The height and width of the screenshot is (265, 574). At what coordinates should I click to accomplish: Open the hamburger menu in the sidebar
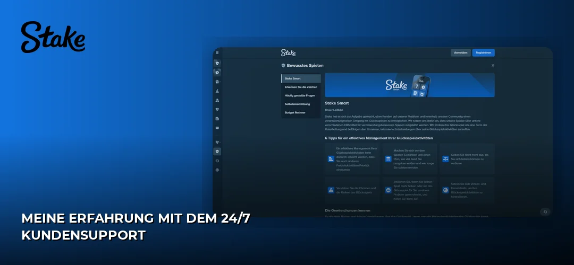coord(217,52)
